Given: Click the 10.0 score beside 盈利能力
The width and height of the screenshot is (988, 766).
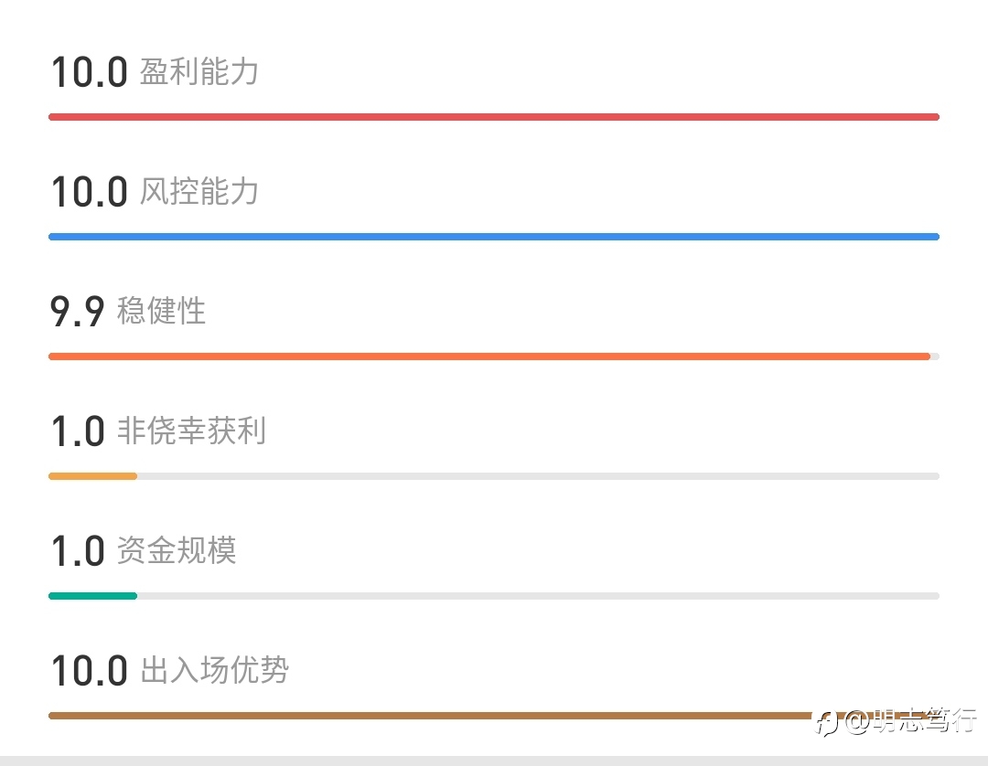Looking at the screenshot, I should click(x=90, y=72).
